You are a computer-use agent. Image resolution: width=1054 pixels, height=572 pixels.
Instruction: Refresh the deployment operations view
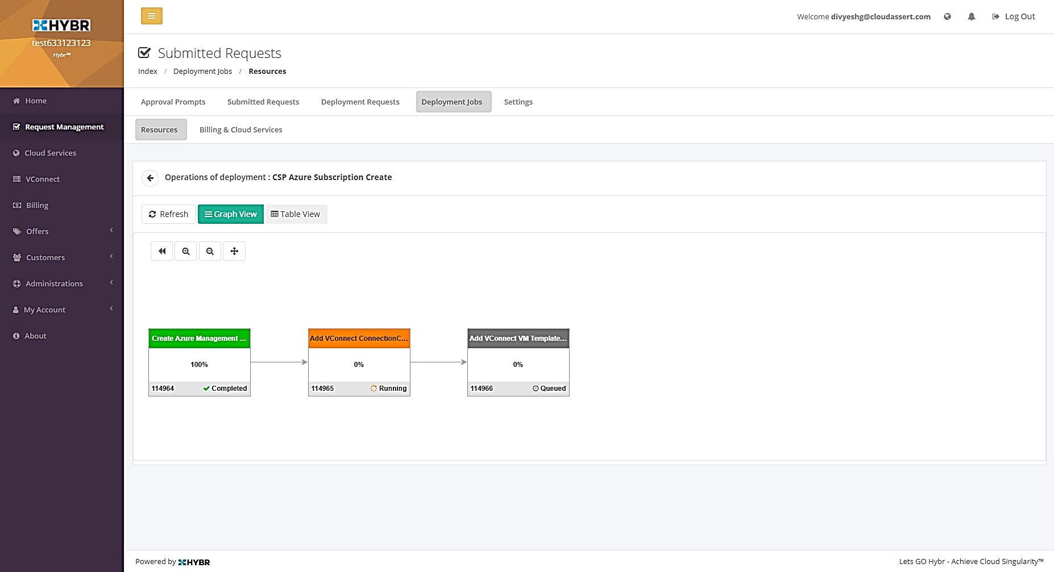click(x=168, y=214)
